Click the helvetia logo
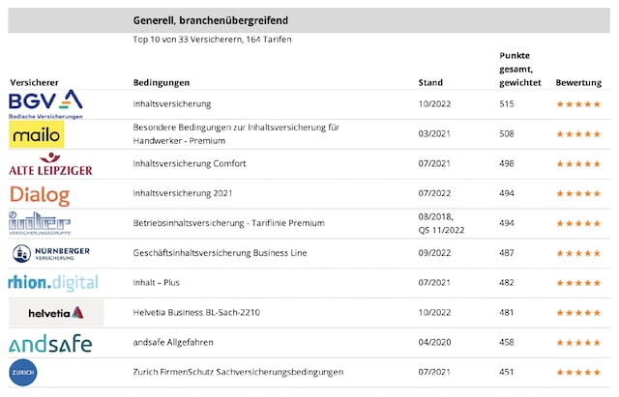The width and height of the screenshot is (619, 397). tap(56, 313)
